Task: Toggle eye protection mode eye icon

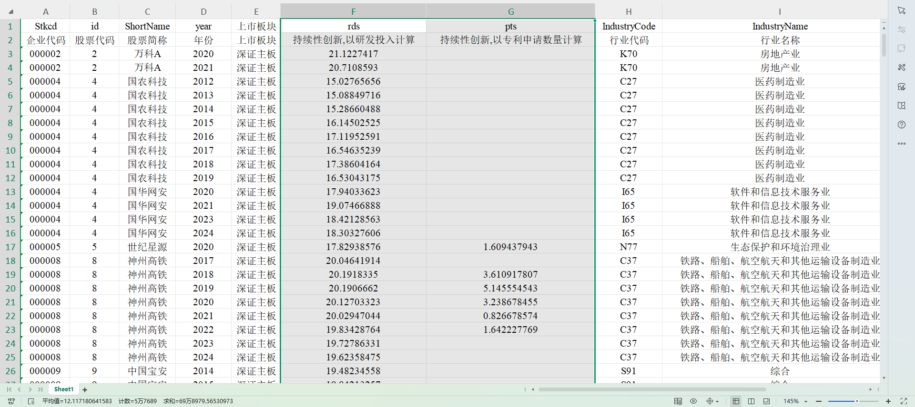Action: tap(693, 401)
